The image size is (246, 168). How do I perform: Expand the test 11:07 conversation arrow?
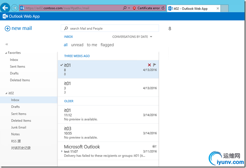point(61,151)
